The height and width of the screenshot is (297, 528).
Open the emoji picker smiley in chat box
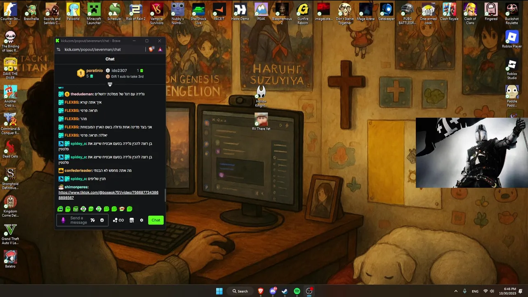102,220
